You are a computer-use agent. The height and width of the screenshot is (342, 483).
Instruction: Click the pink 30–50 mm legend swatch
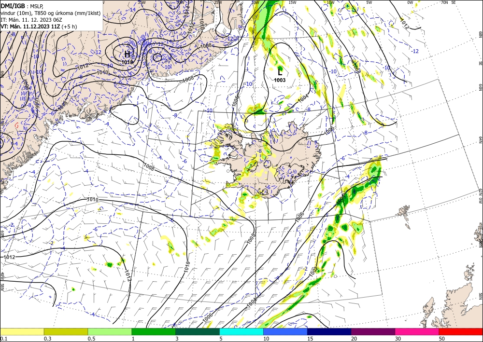pos(417,331)
